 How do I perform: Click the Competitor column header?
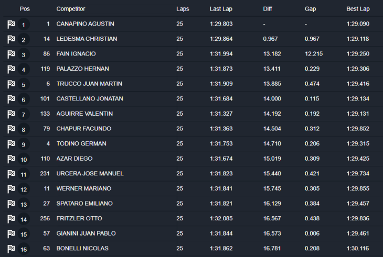pyautogui.click(x=70, y=9)
